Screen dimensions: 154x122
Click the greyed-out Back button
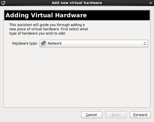(x=116, y=115)
